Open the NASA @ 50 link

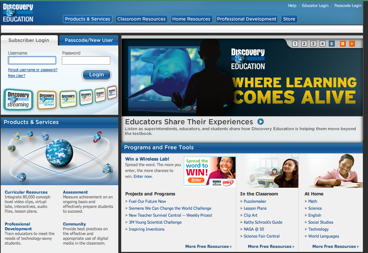(254, 229)
